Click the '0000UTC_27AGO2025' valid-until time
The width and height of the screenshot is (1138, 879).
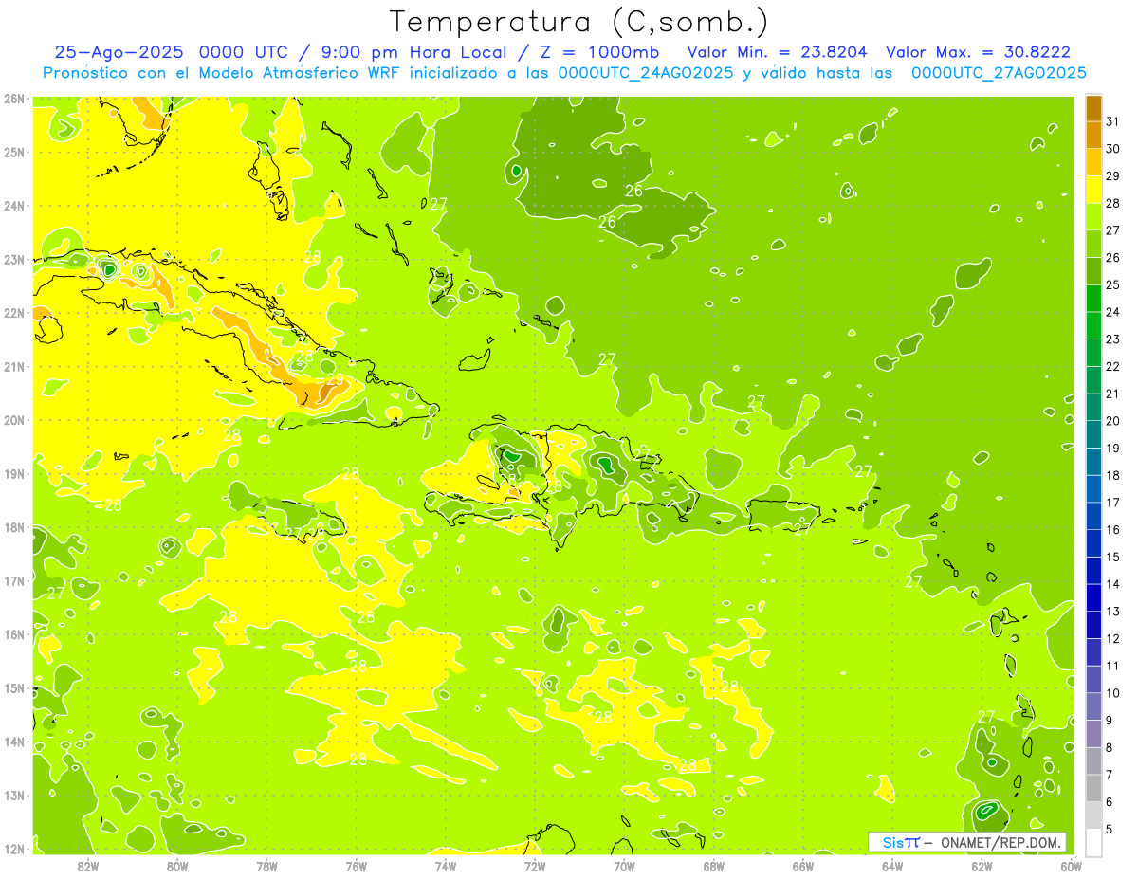click(x=999, y=73)
